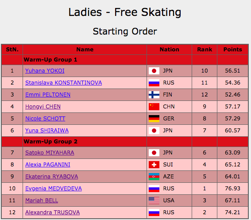
Task: Open Yuna SHIRAIWA profile link
Action: click(47, 131)
